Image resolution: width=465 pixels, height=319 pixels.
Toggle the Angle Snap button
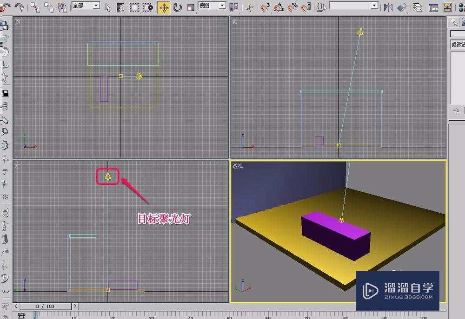tap(279, 7)
